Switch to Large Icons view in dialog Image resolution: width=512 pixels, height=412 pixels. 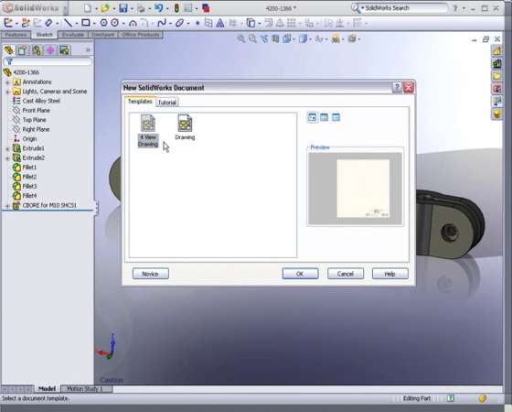click(x=312, y=117)
